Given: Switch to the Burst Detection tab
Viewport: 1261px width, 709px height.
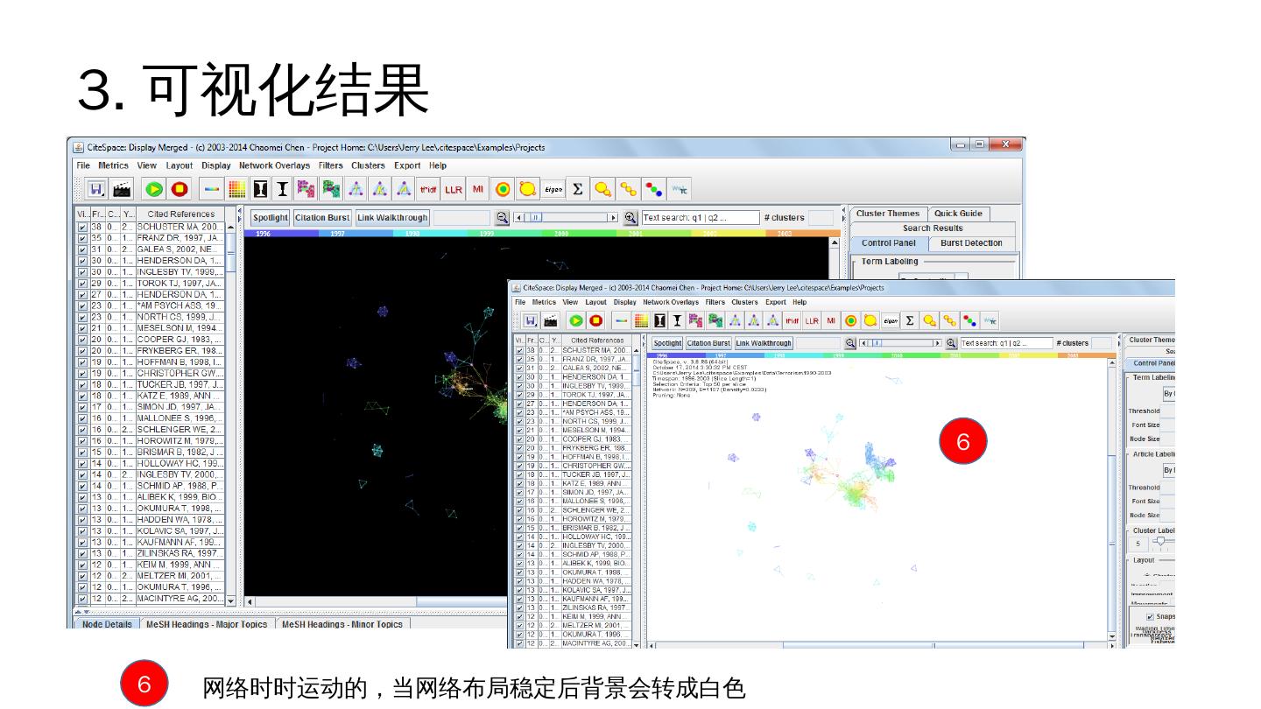Looking at the screenshot, I should 971,243.
